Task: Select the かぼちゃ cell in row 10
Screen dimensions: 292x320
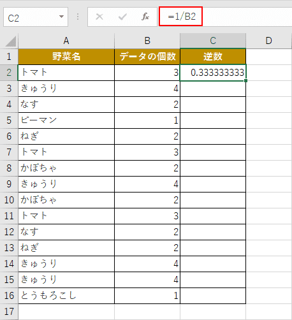Action: coord(66,200)
